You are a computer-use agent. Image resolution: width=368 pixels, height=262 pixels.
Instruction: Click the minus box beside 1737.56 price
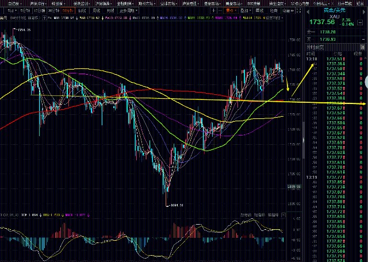(360, 22)
